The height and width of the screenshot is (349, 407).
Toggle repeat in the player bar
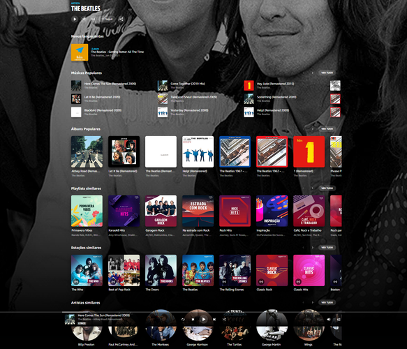pyautogui.click(x=183, y=320)
